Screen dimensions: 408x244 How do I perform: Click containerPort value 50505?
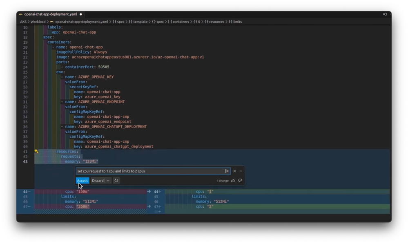104,67
